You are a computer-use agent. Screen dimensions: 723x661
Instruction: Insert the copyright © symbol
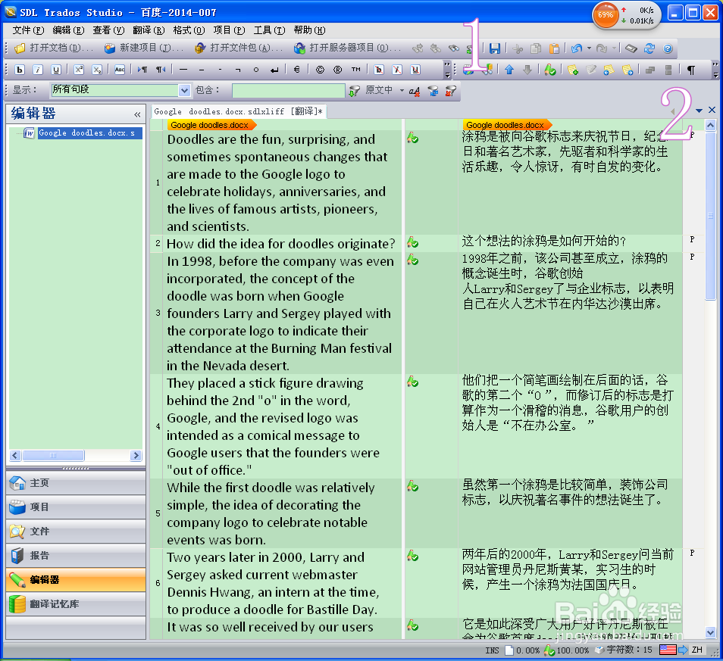(320, 70)
